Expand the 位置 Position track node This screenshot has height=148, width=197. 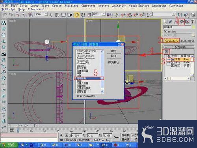pyautogui.click(x=170, y=60)
